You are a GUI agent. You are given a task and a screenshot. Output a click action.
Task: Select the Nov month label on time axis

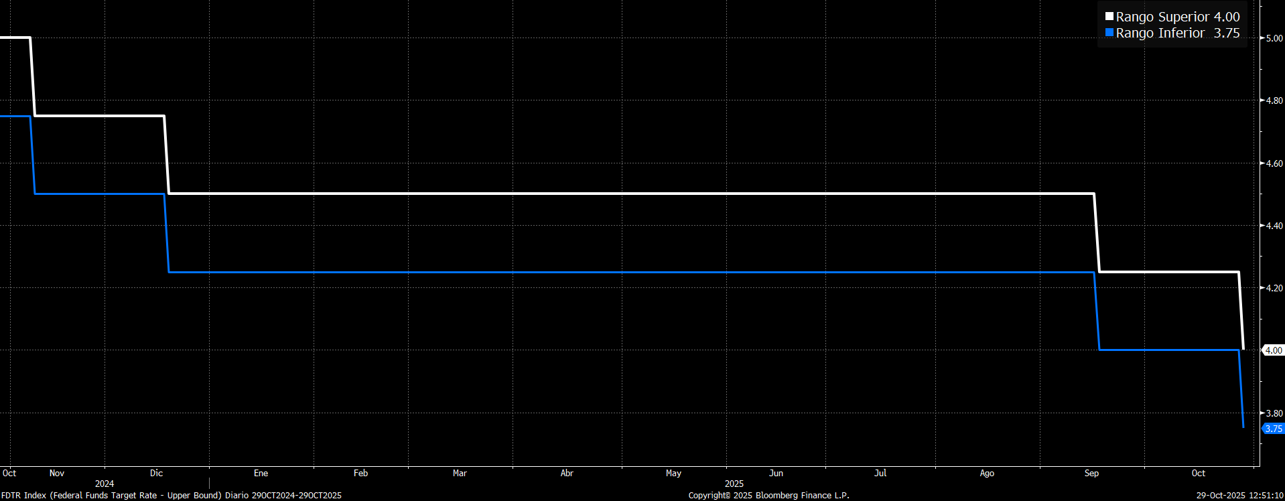(x=57, y=473)
